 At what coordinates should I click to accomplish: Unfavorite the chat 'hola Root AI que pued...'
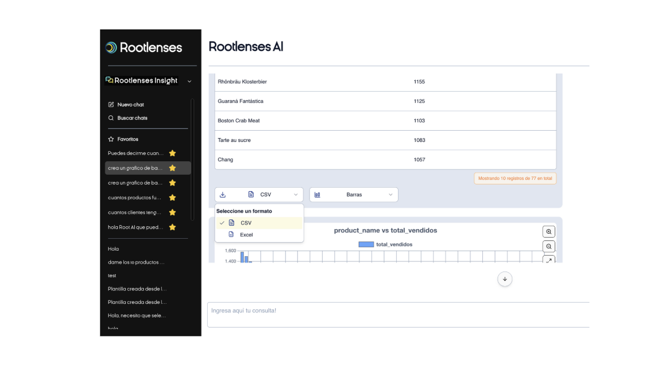(173, 227)
